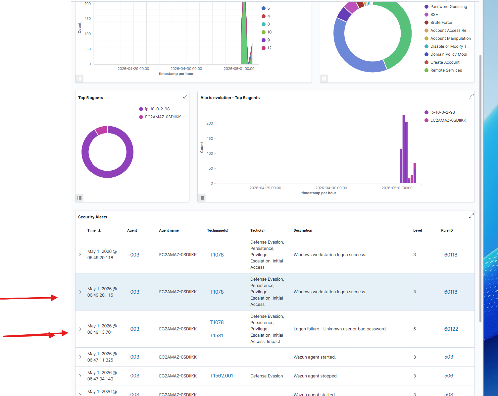Toggle EC2AMAZ-0SDIIKK in Alerts evolution legend
The height and width of the screenshot is (396, 498).
click(x=445, y=120)
